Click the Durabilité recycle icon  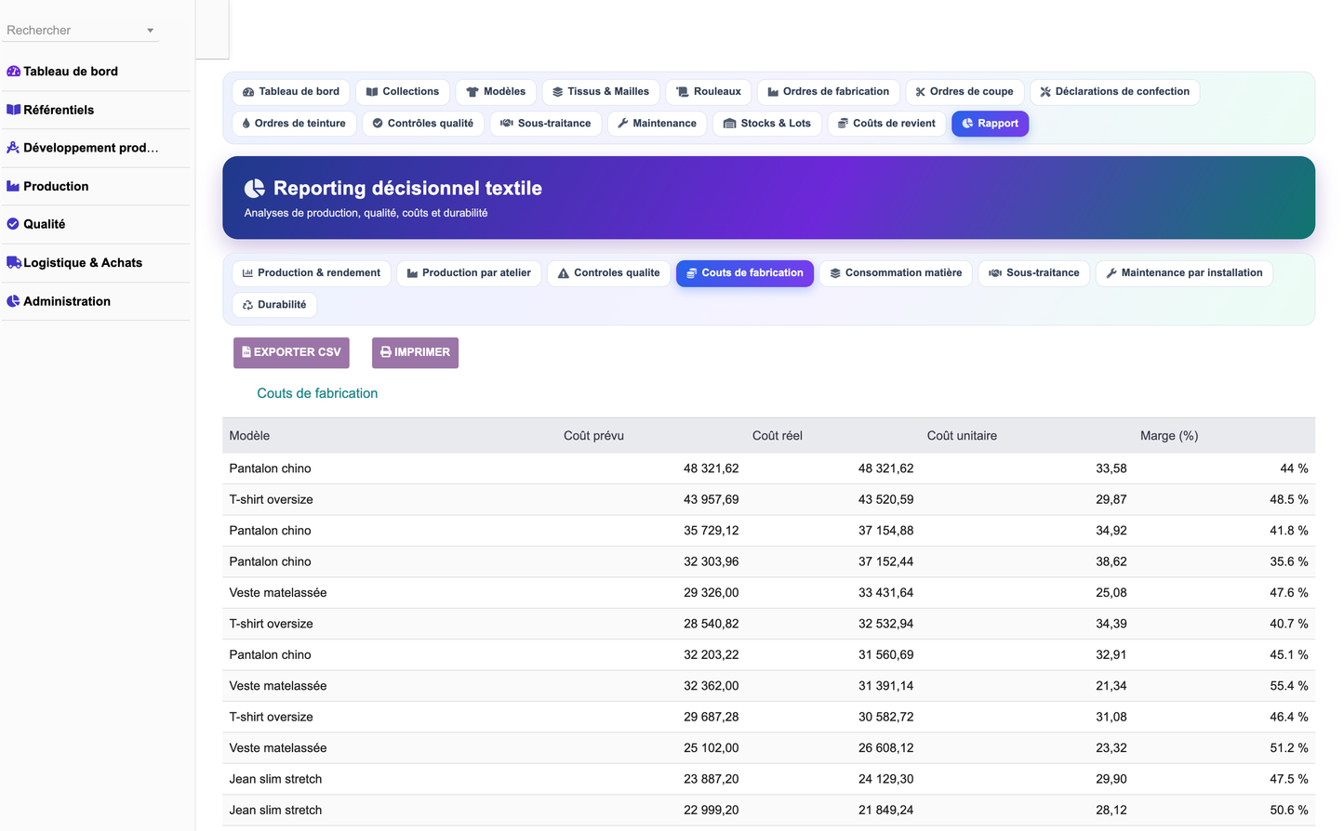click(248, 305)
